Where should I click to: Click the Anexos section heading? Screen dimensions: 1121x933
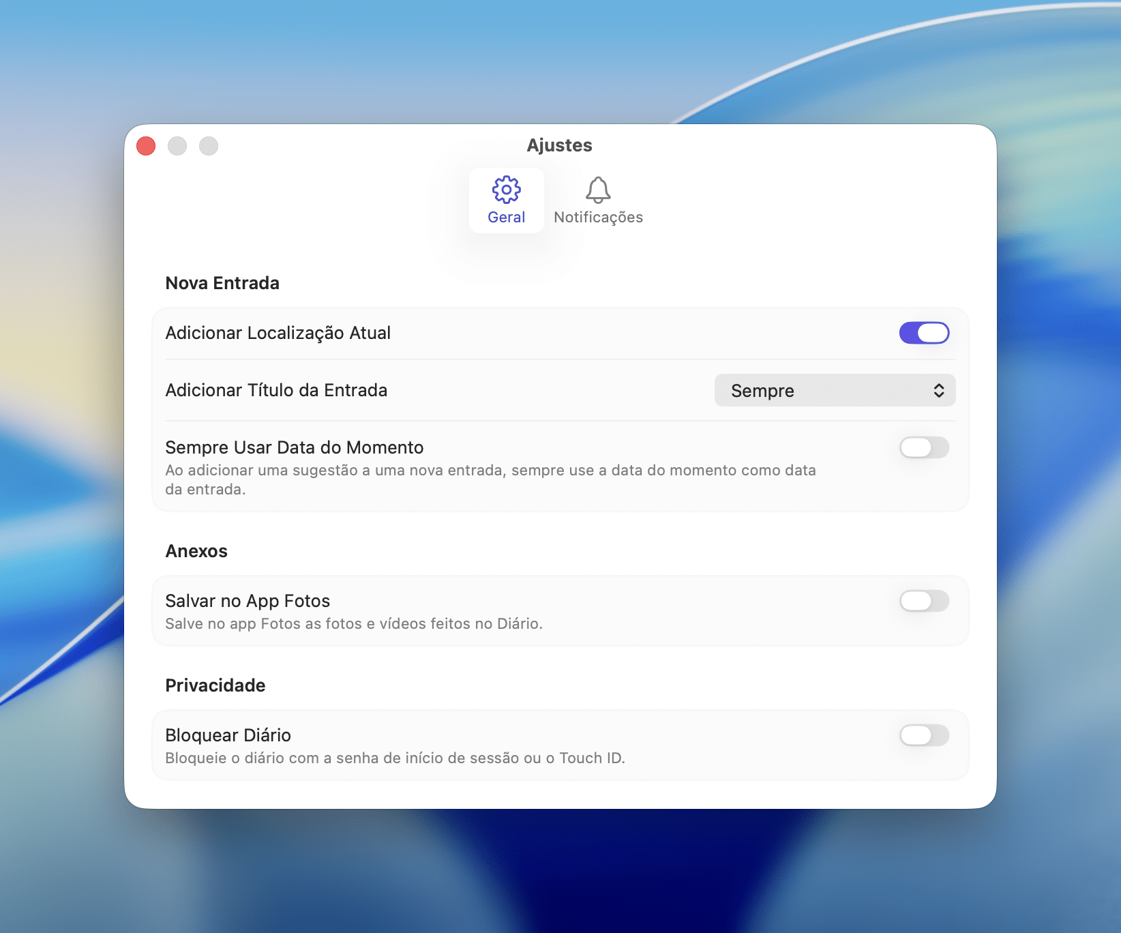point(196,551)
